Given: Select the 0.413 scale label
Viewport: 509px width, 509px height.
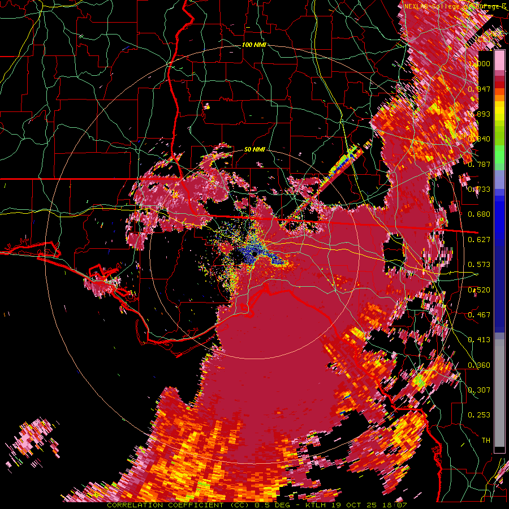Looking at the screenshot, I should point(479,340).
